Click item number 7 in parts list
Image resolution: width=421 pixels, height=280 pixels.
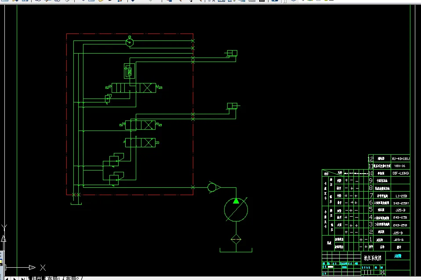click(x=371, y=196)
